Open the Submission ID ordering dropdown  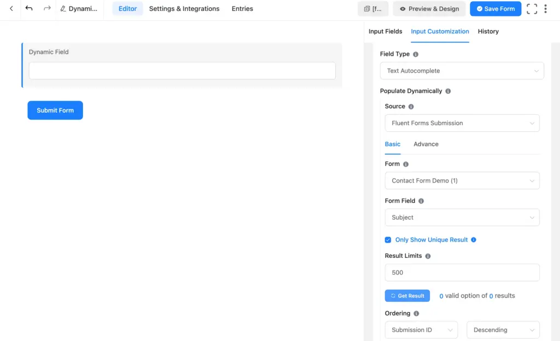(422, 330)
